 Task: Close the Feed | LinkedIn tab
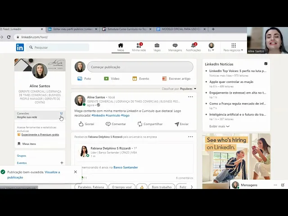pyautogui.click(x=42, y=29)
